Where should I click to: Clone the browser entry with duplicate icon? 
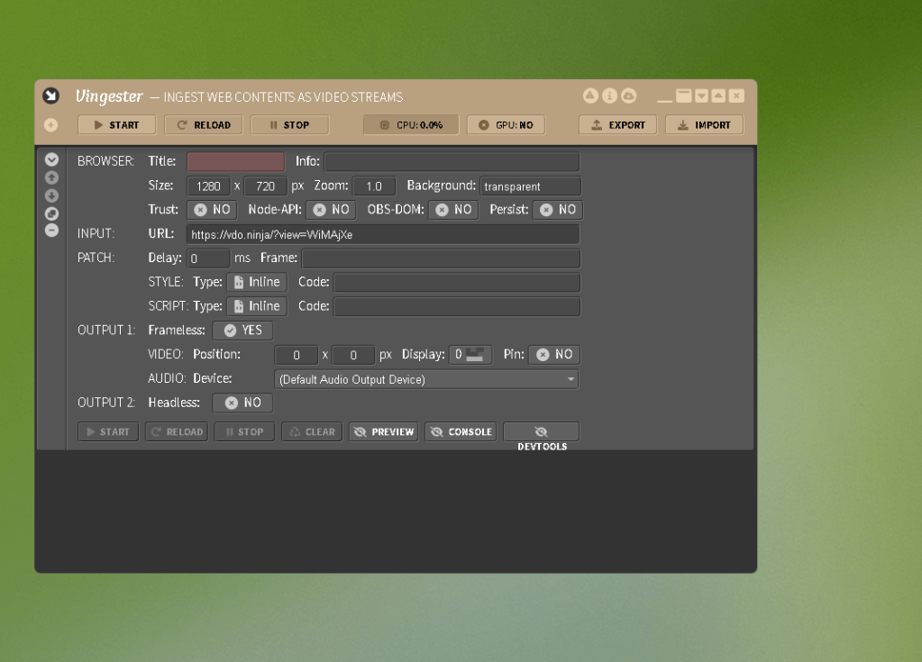(51, 213)
